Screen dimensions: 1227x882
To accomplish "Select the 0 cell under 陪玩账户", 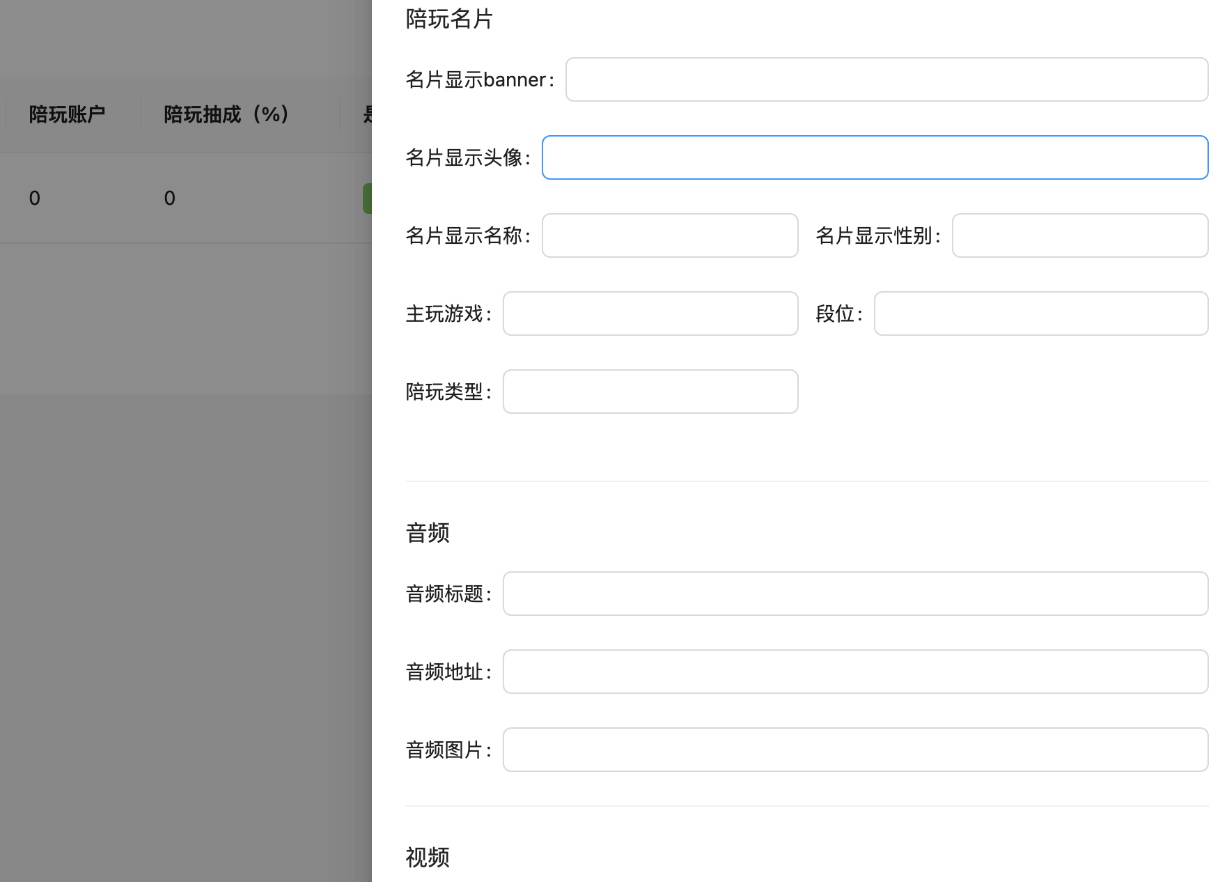I will coord(35,199).
